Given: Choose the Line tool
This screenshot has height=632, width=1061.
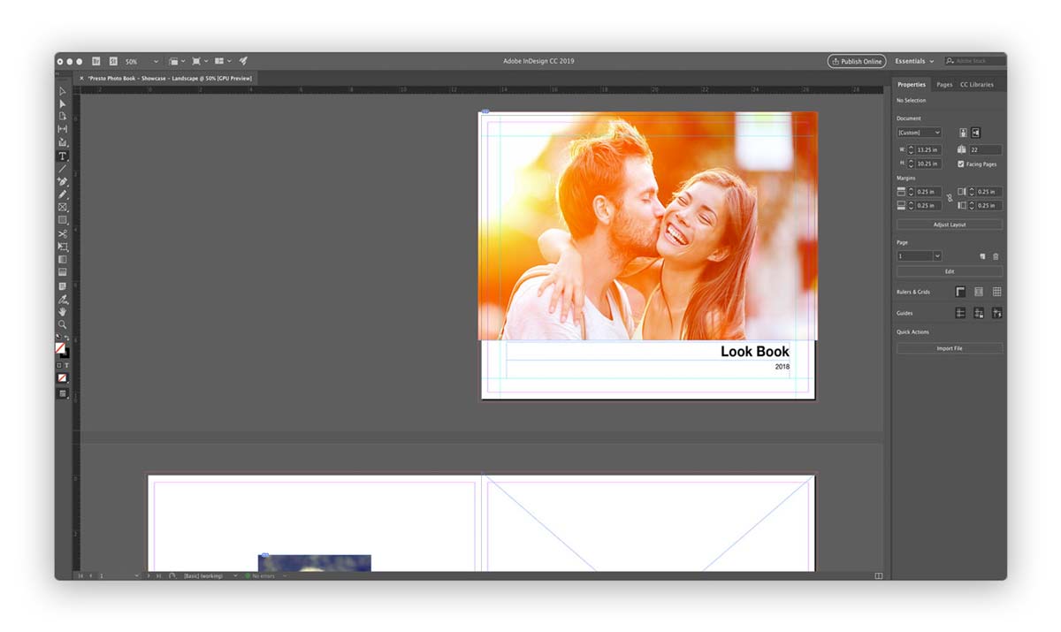Looking at the screenshot, I should pos(63,168).
